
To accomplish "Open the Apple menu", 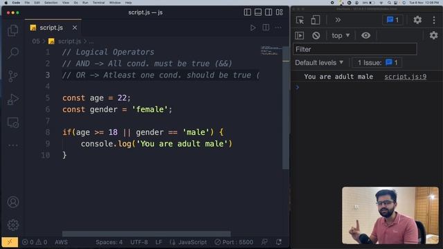I will 6,3.
